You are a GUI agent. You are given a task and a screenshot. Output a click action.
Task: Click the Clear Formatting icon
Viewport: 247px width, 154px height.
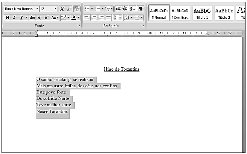pos(77,9)
